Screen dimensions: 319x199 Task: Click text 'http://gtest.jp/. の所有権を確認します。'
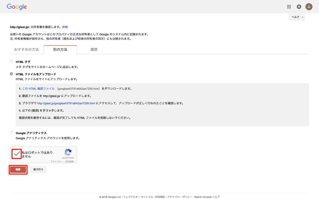[x=35, y=27]
